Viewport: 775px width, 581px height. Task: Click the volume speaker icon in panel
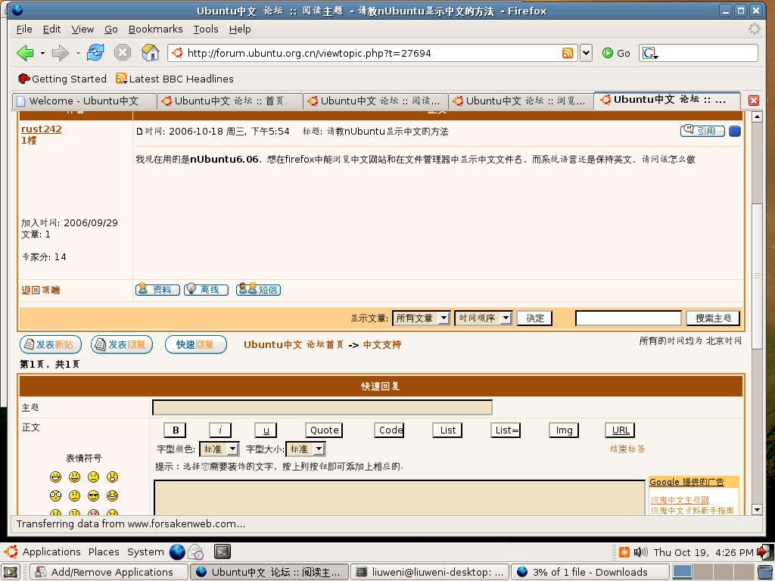click(640, 551)
